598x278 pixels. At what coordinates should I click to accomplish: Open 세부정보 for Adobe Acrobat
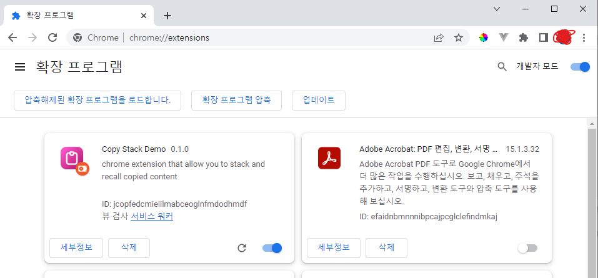pos(334,248)
